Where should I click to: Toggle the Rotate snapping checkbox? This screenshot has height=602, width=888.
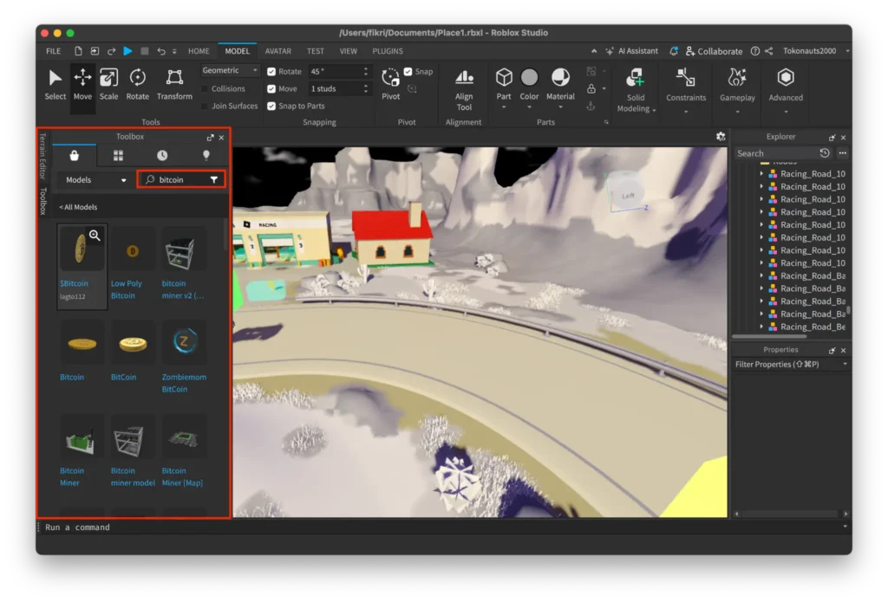point(271,71)
